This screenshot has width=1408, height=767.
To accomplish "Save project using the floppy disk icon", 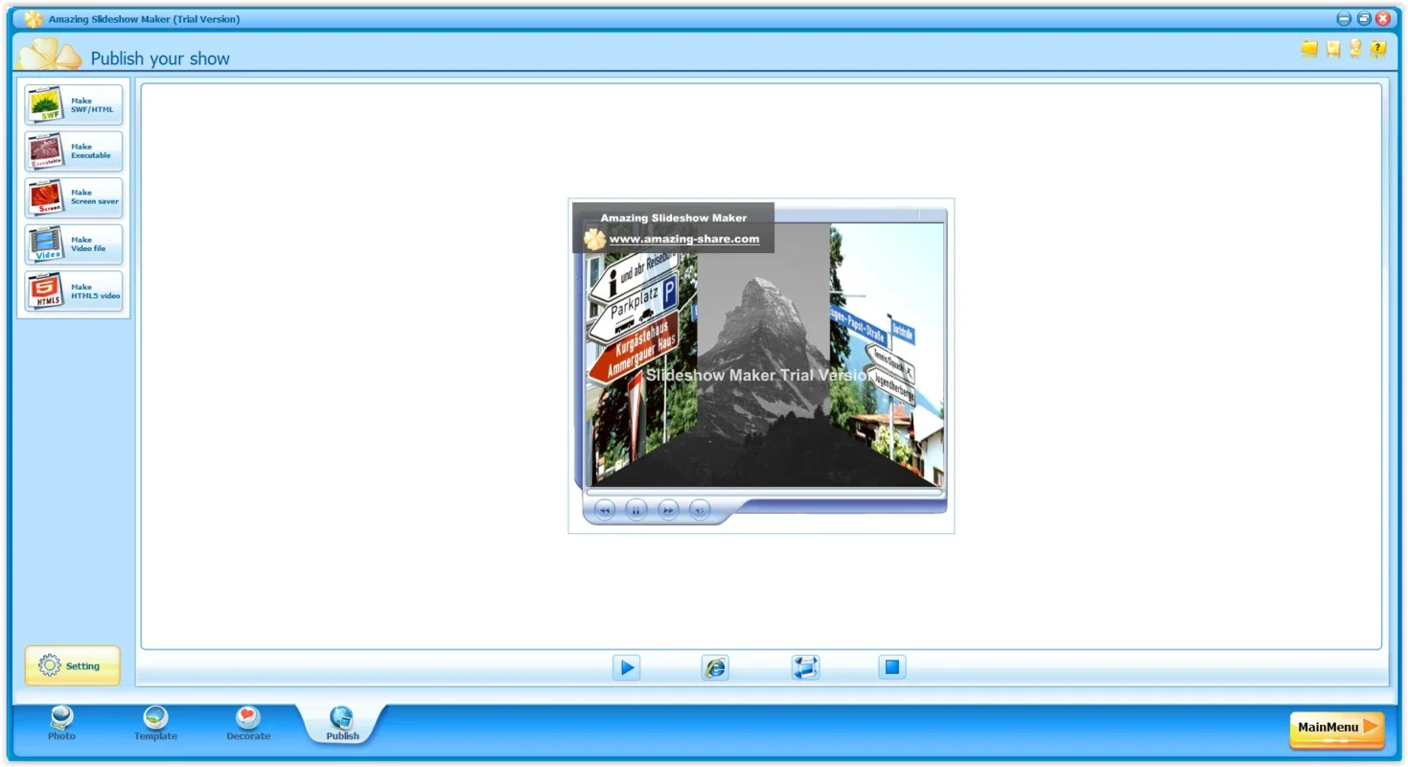I will [x=1332, y=48].
